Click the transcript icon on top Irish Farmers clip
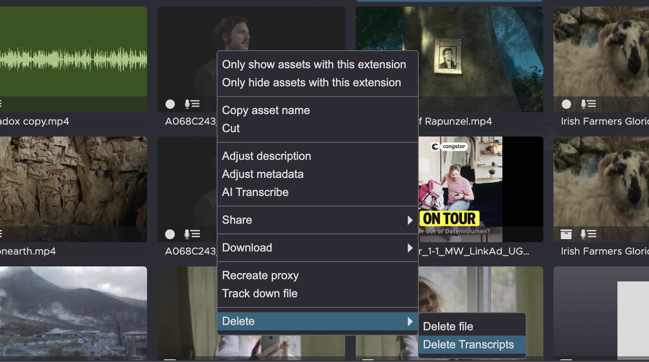Viewport: 649px width, 362px height. pyautogui.click(x=588, y=104)
